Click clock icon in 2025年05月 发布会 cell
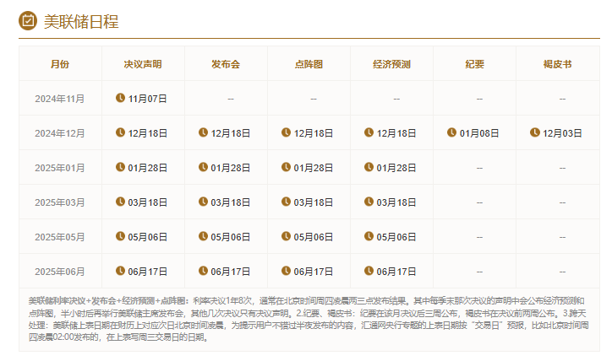 [x=203, y=236]
